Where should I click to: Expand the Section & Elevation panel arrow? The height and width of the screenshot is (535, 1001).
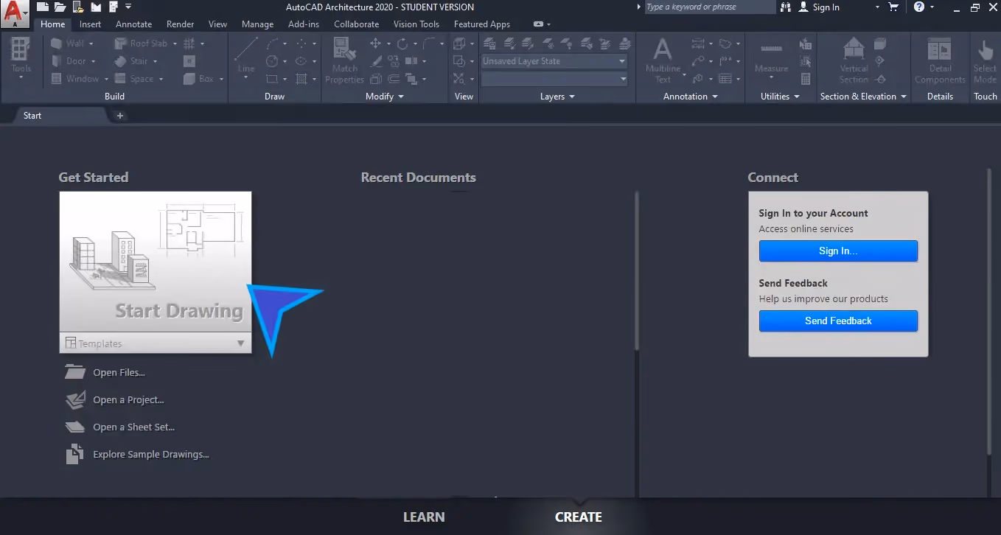pyautogui.click(x=904, y=97)
